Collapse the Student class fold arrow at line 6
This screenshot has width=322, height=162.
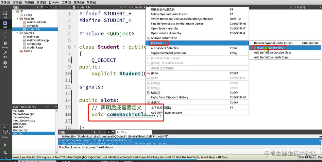pyautogui.click(x=75, y=47)
